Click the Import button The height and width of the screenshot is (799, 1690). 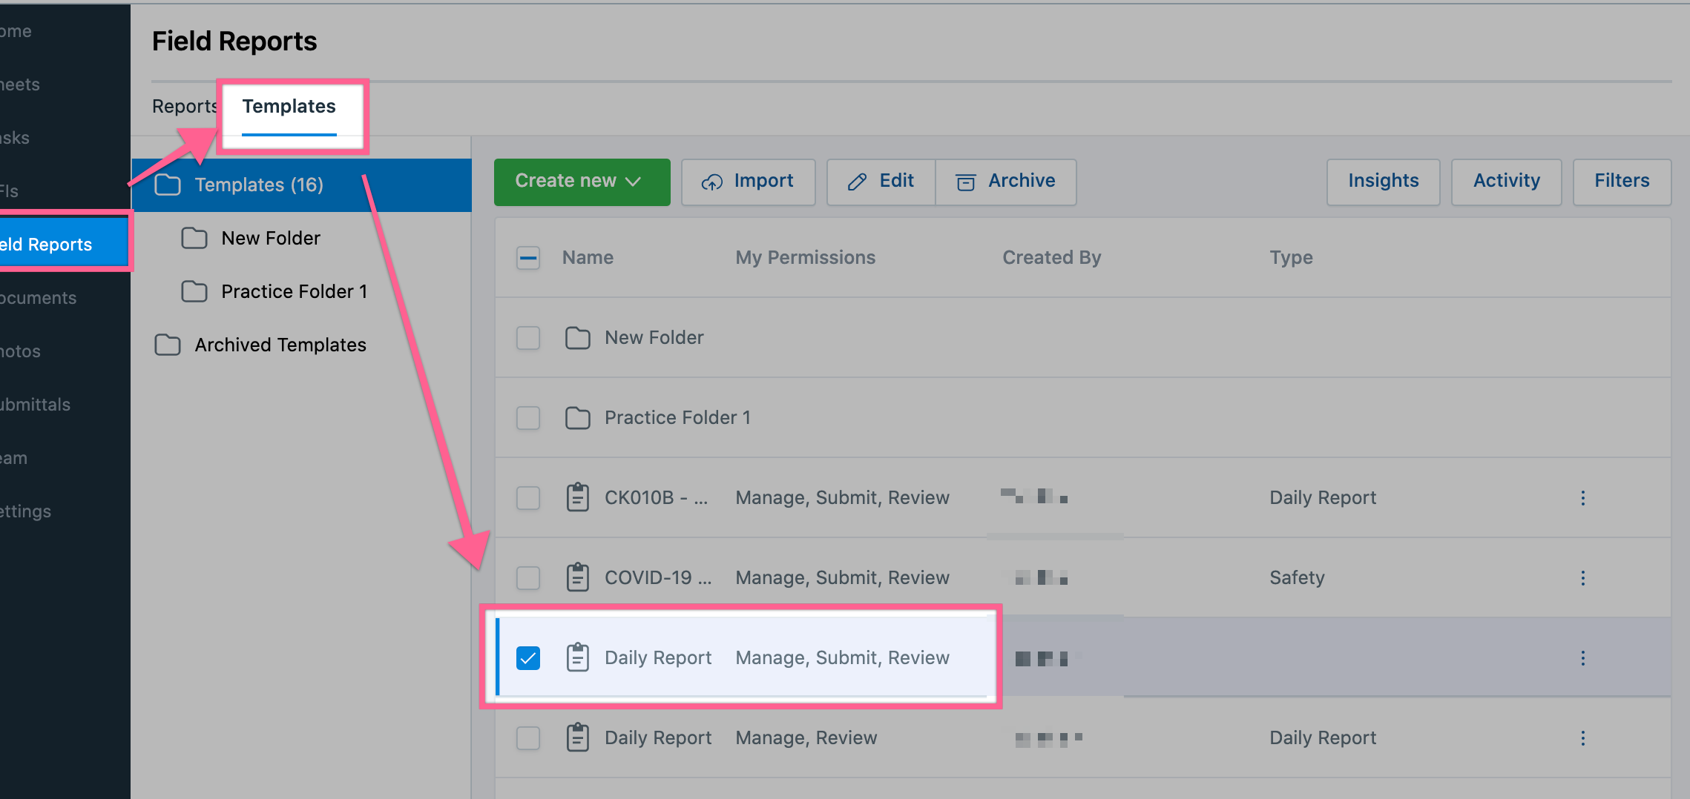point(748,182)
